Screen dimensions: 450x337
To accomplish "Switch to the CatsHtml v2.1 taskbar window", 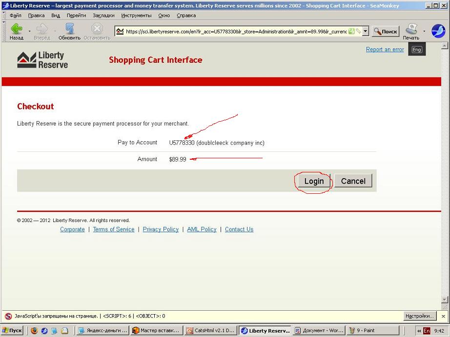I will point(211,330).
